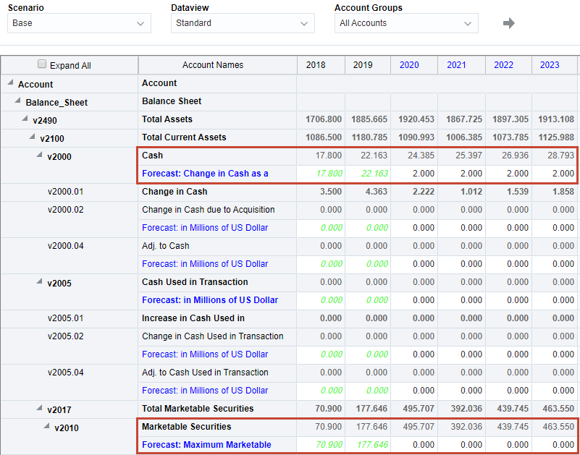Viewport: 580px width, 455px height.
Task: Collapse the Account tree node
Action: point(9,82)
